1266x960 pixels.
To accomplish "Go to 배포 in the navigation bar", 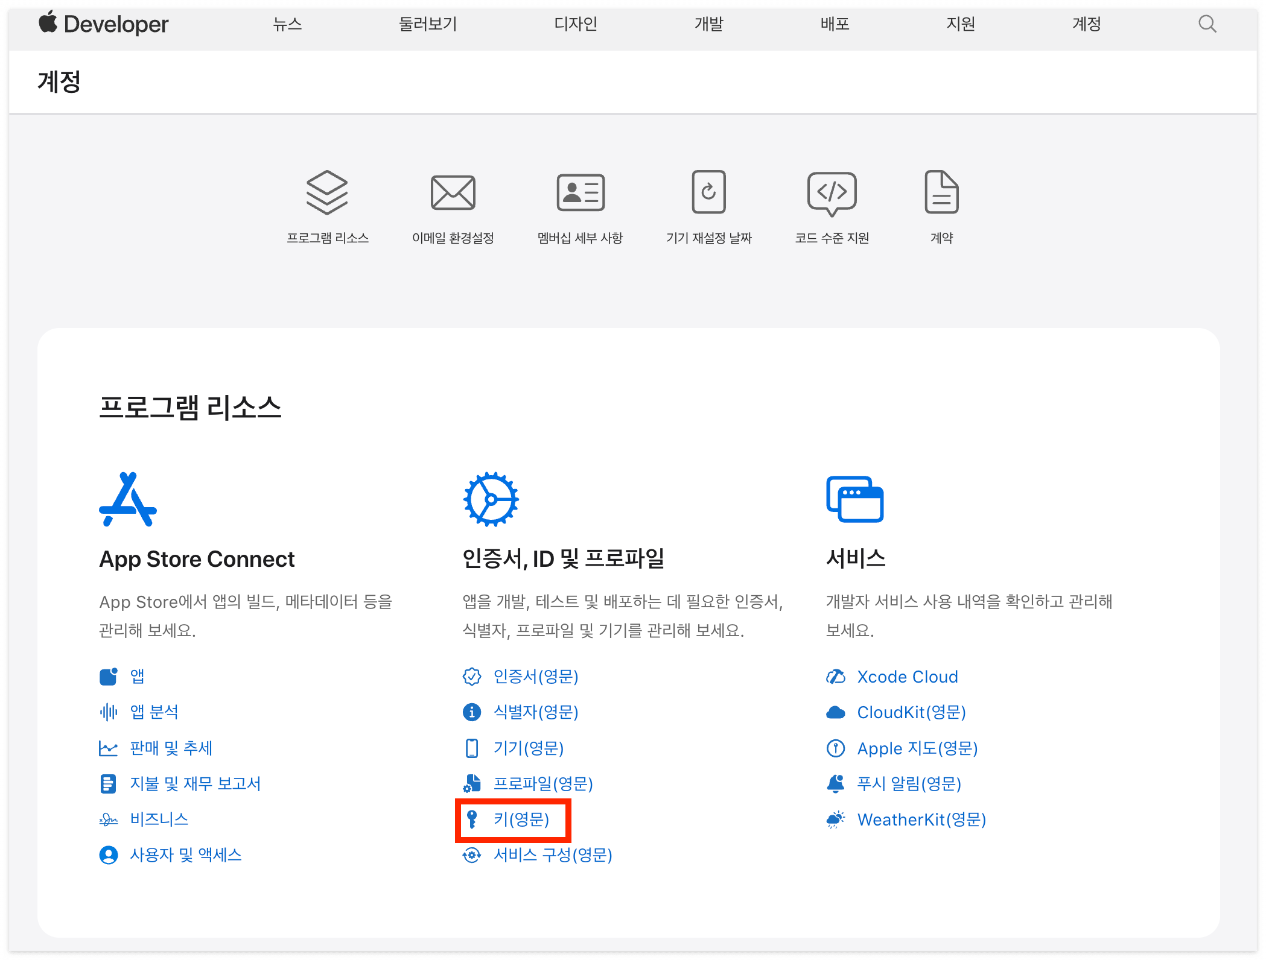I will 835,24.
